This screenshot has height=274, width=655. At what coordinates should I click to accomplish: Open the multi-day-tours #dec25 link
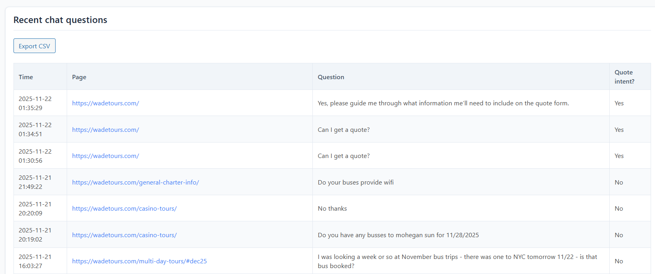(139, 261)
